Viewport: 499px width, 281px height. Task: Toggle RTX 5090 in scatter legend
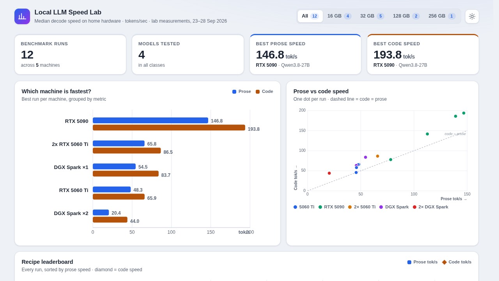coord(331,207)
